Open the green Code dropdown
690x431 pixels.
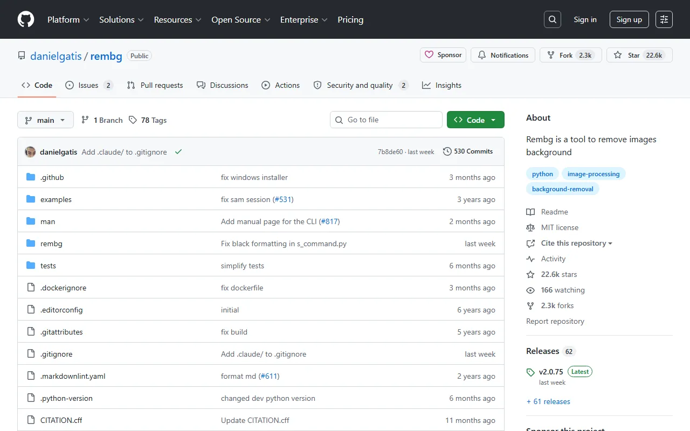tap(475, 120)
